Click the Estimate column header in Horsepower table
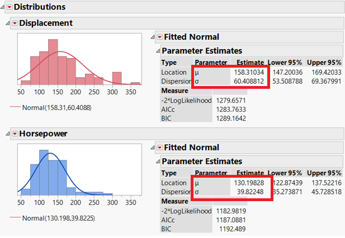 pyautogui.click(x=250, y=173)
